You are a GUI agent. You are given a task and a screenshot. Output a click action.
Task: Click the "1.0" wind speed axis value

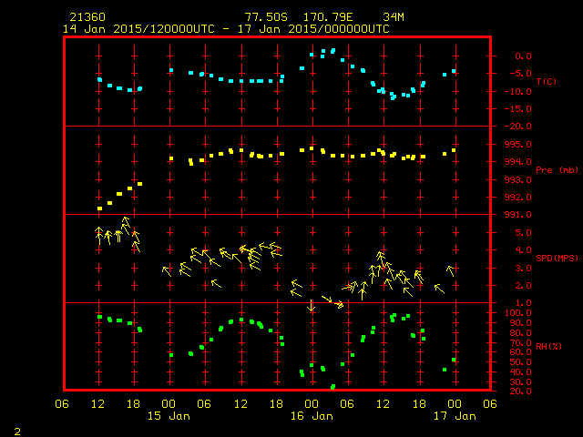click(523, 303)
